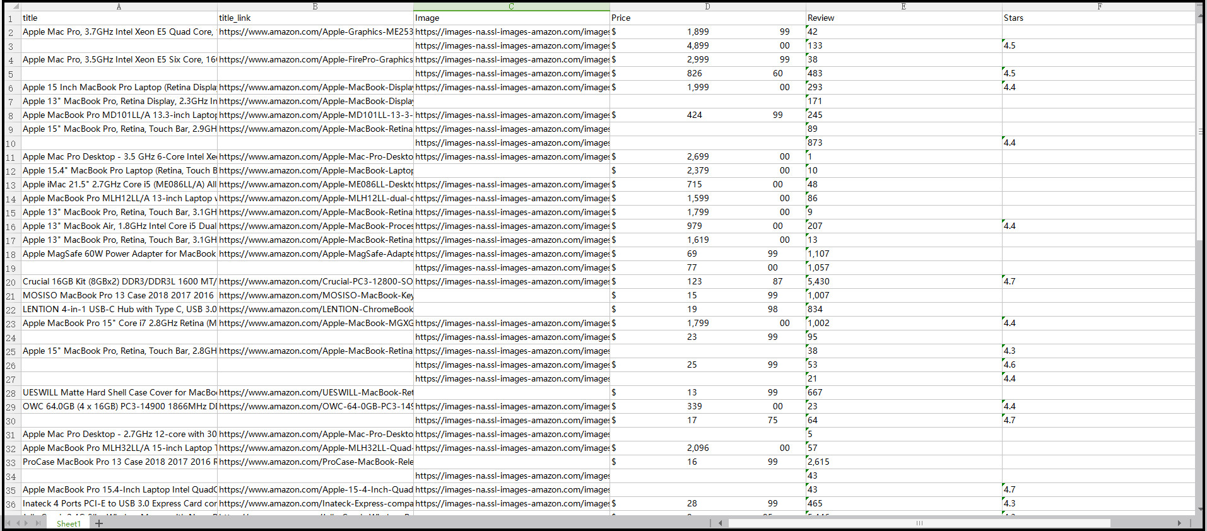Click the horizontal scrollbar thumb
This screenshot has width=1207, height=531.
(919, 523)
